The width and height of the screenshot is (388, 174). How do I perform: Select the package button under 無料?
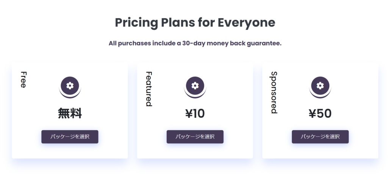point(70,136)
